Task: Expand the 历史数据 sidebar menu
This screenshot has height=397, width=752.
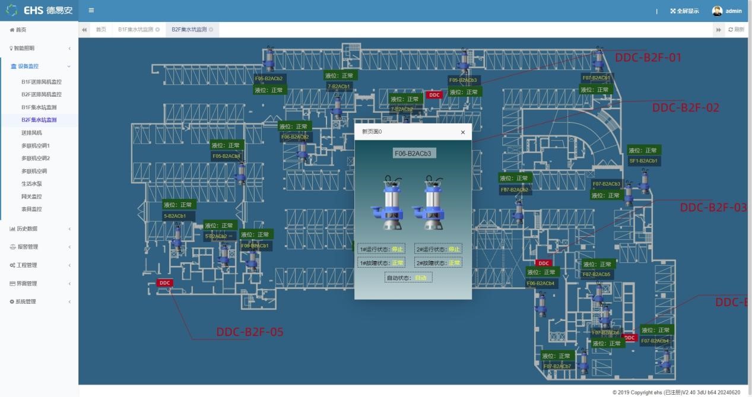Action: pos(39,228)
